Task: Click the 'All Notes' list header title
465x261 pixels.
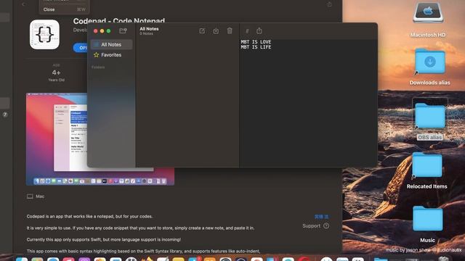Action: (x=149, y=29)
